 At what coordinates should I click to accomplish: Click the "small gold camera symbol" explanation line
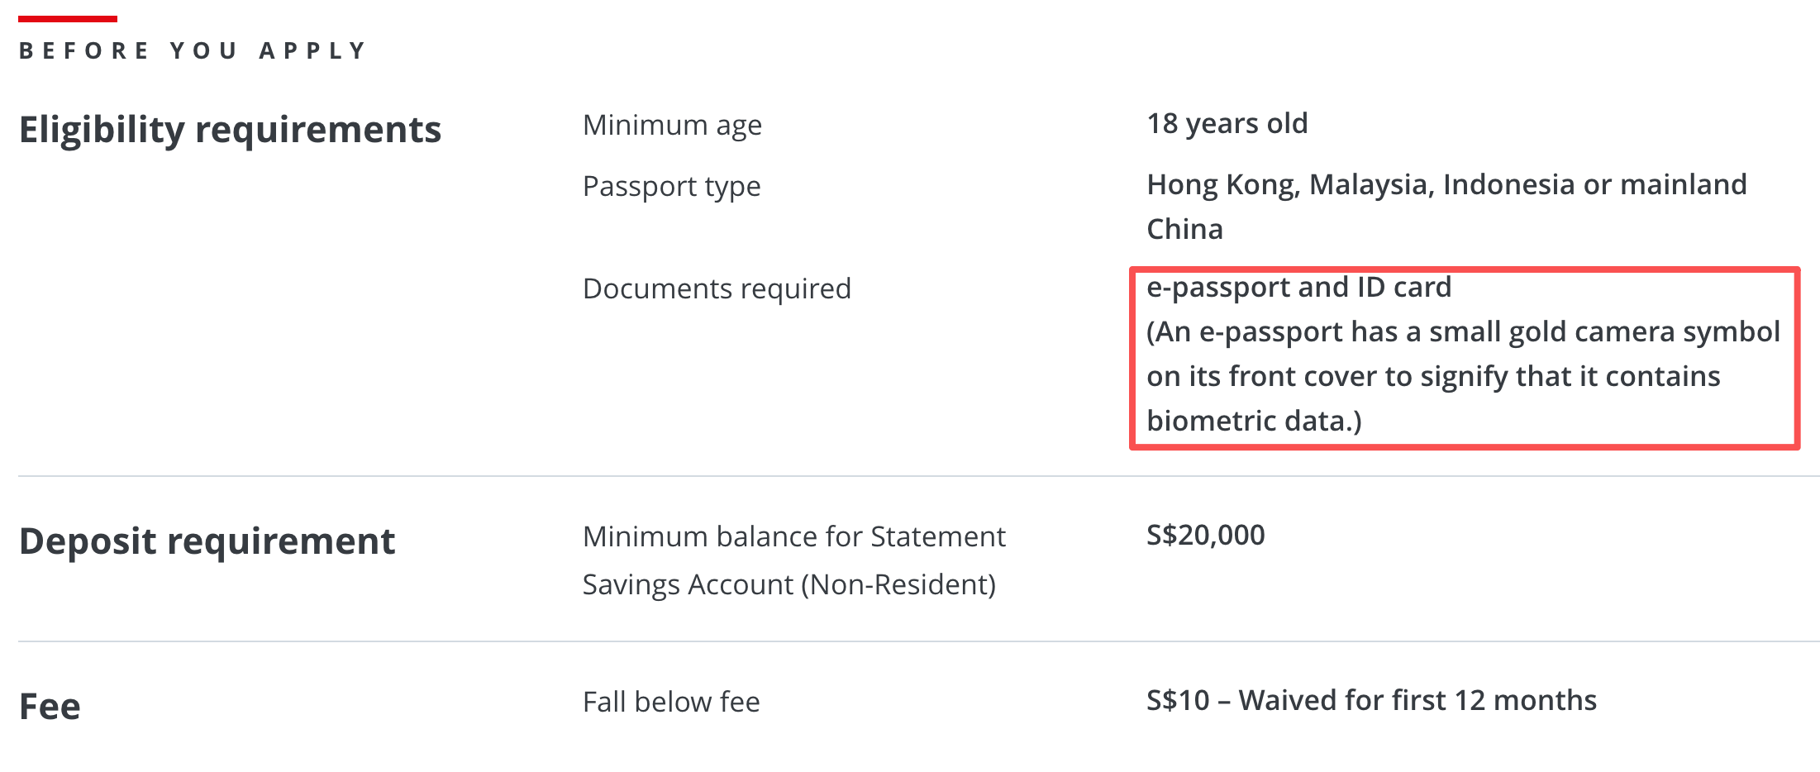[x=1462, y=331]
